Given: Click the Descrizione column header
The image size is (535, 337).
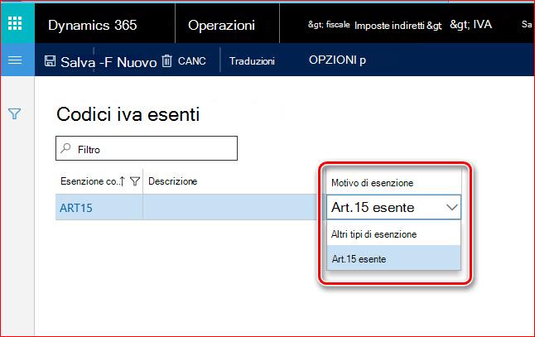Looking at the screenshot, I should tap(172, 181).
